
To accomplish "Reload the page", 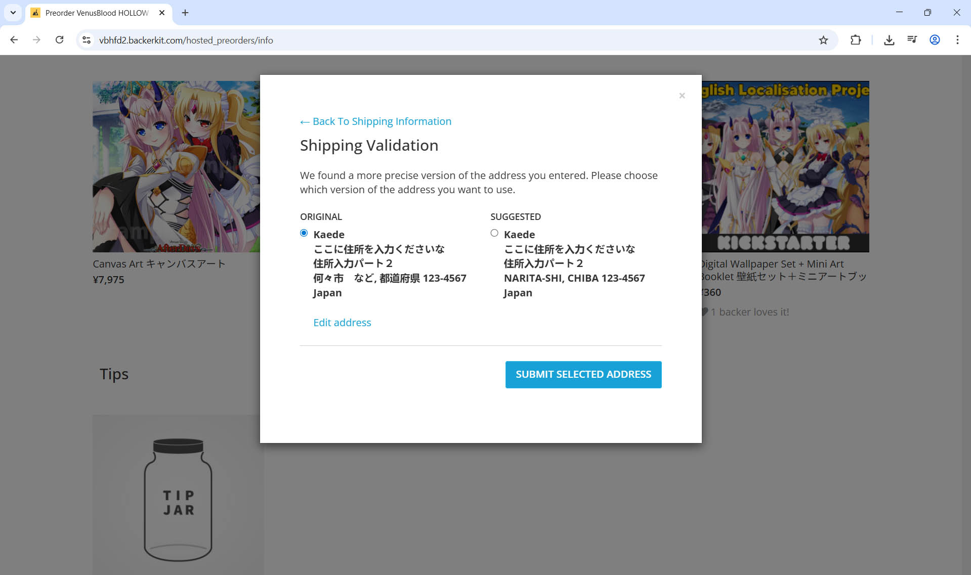I will tap(59, 40).
